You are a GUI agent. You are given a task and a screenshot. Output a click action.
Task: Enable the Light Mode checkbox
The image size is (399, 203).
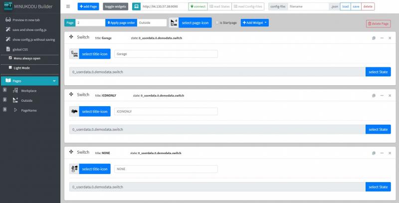(10, 67)
